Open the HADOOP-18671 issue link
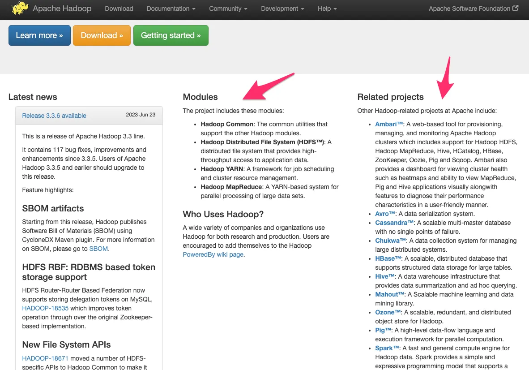Viewport: 529px width, 370px height. (x=45, y=358)
